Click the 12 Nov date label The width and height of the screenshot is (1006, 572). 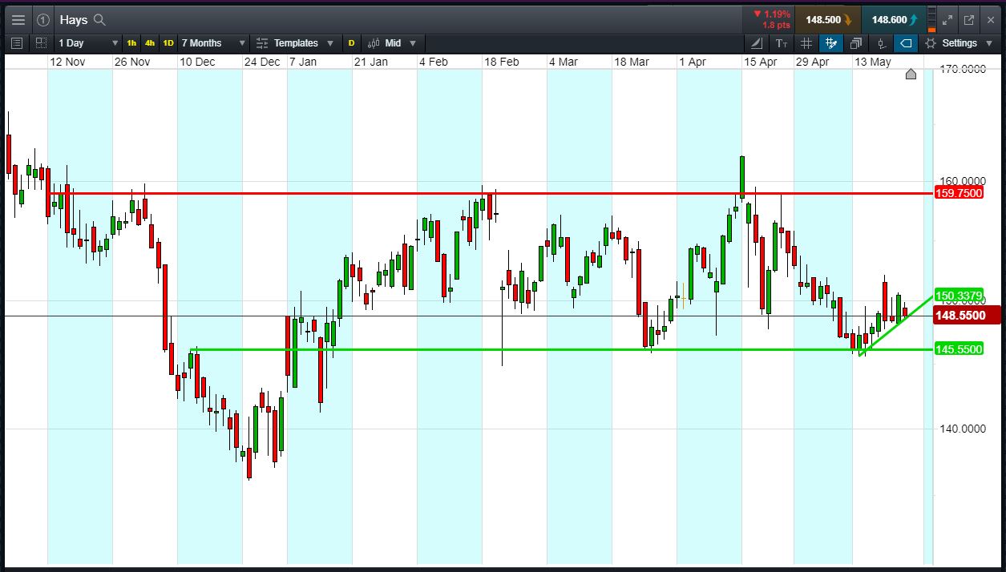point(67,62)
